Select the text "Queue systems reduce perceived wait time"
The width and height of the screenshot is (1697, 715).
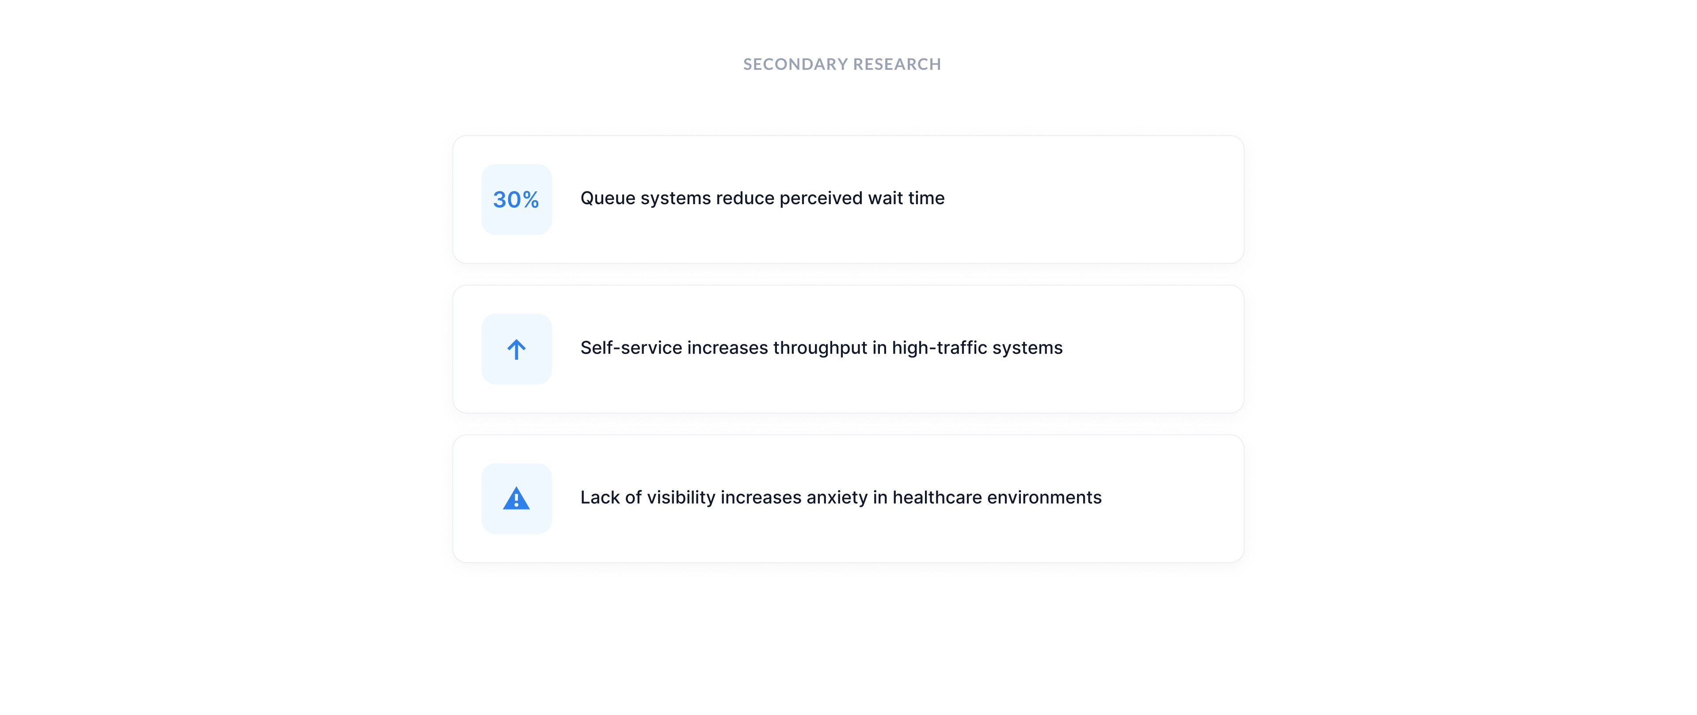tap(762, 198)
